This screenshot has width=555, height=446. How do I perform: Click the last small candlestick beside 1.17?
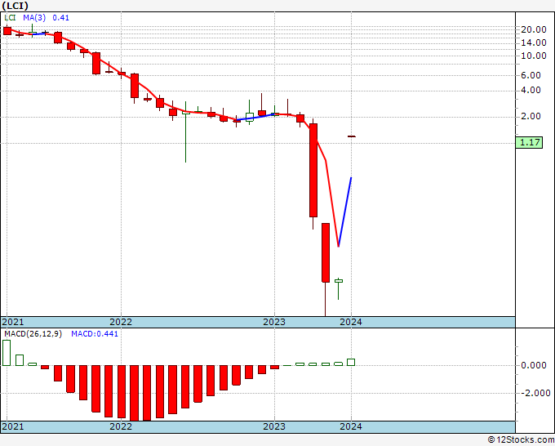(352, 136)
